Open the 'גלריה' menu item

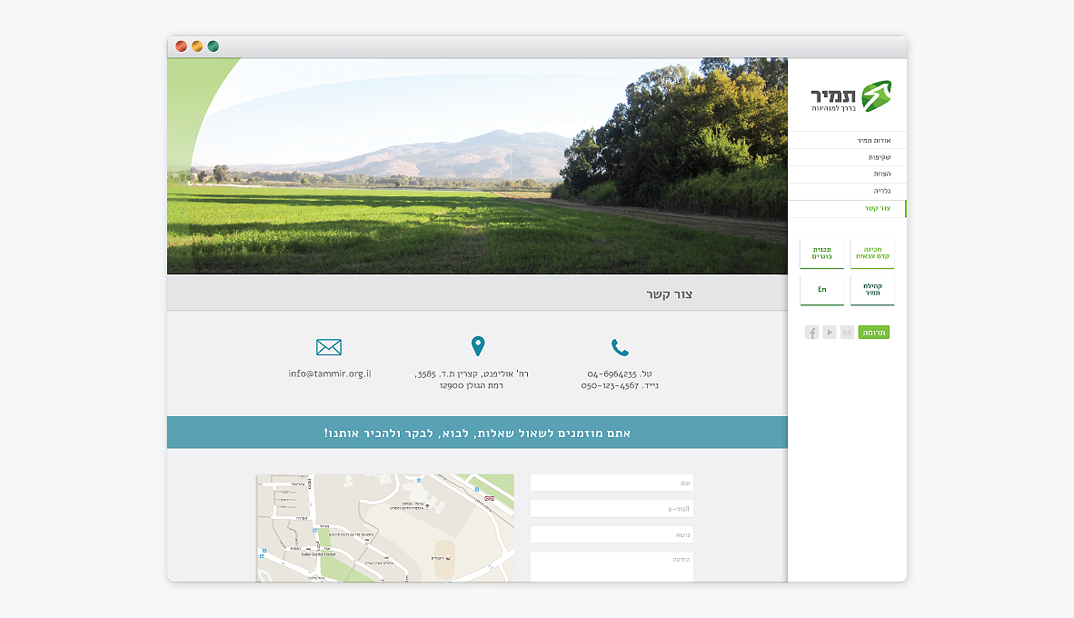(x=847, y=191)
